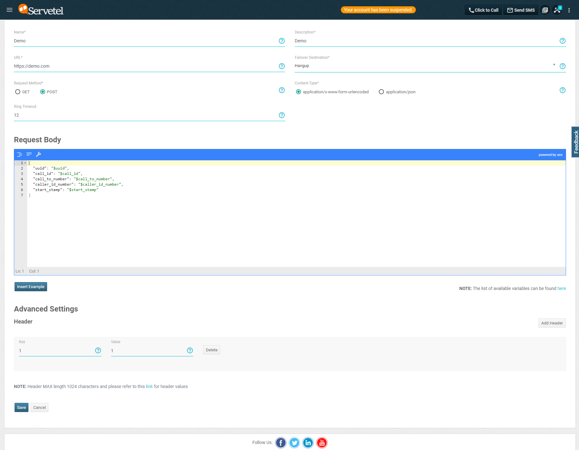The height and width of the screenshot is (450, 579).
Task: Click the "caller_id_number" line in editor
Action: tap(78, 184)
